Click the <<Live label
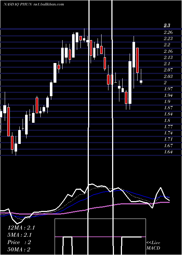Screen dimensions: 182x255 [x=153, y=243]
